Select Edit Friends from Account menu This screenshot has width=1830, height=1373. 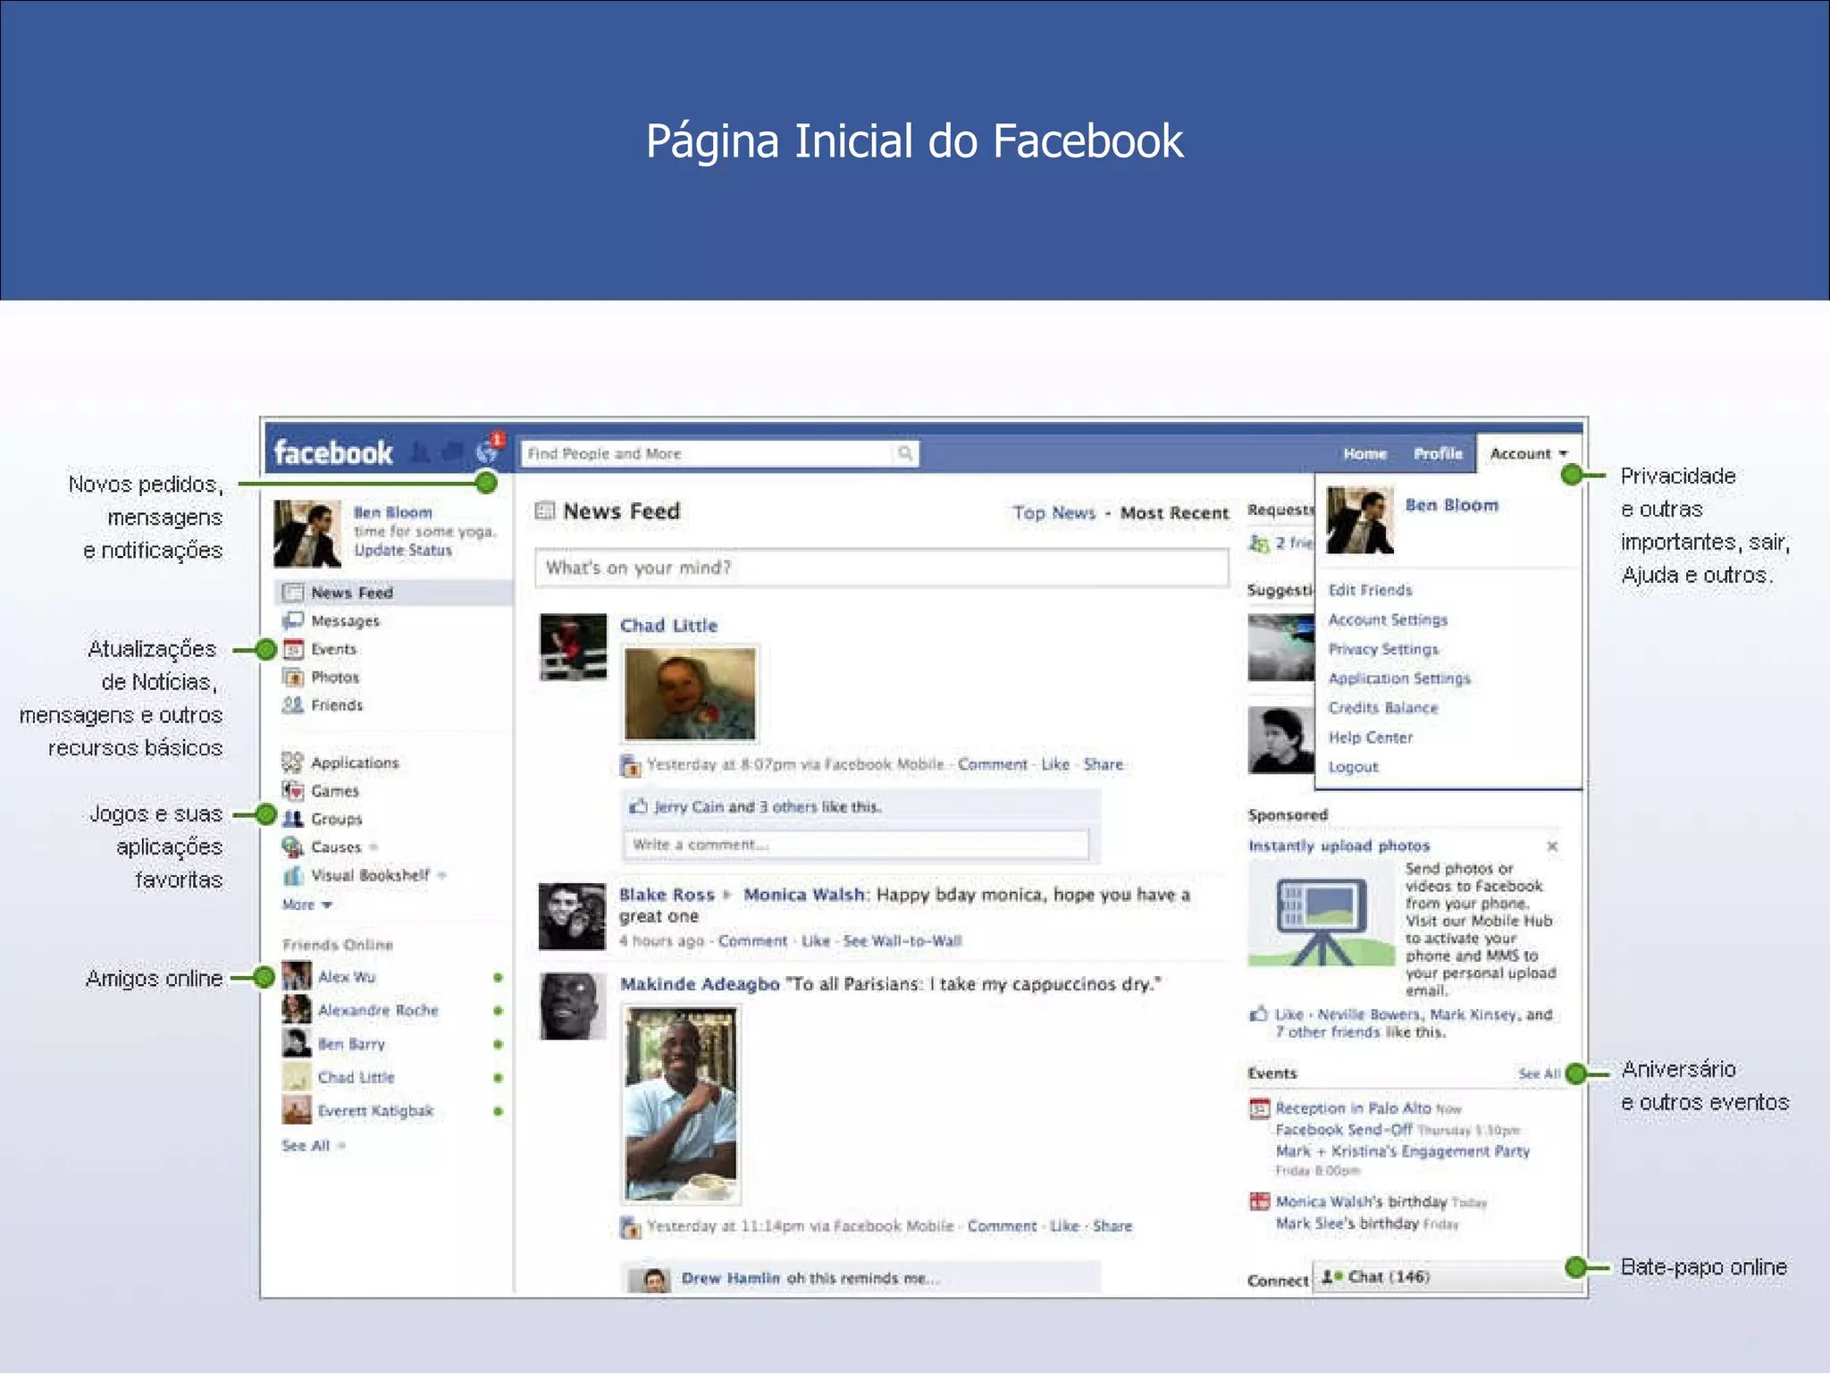1370,590
